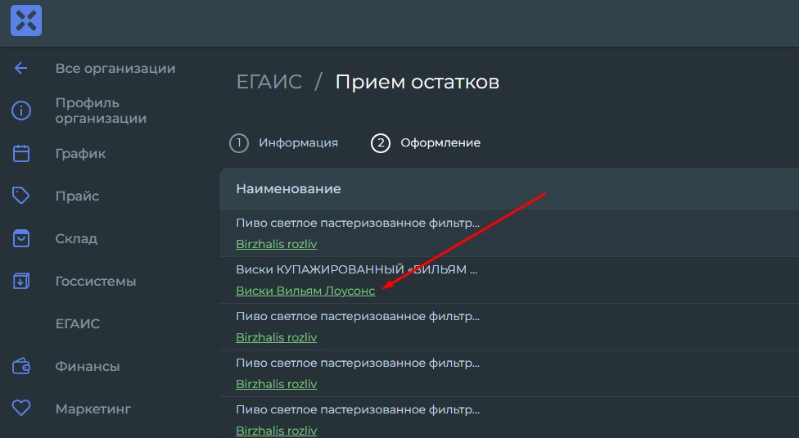Open Birzhalis rozliv link in first row
The image size is (799, 438).
276,244
